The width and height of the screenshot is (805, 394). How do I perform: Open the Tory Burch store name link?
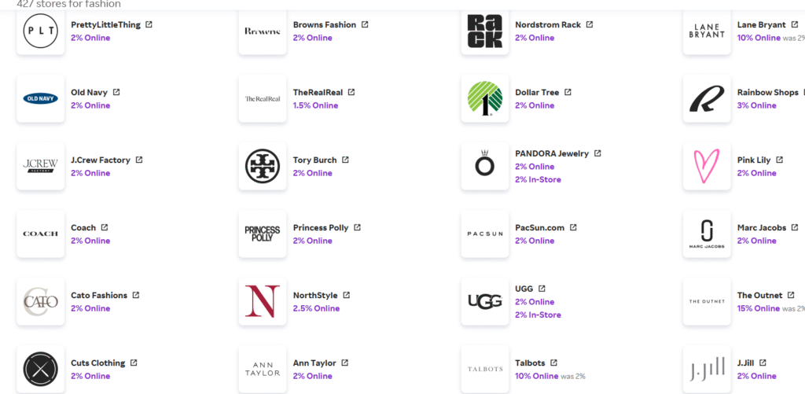(x=314, y=160)
